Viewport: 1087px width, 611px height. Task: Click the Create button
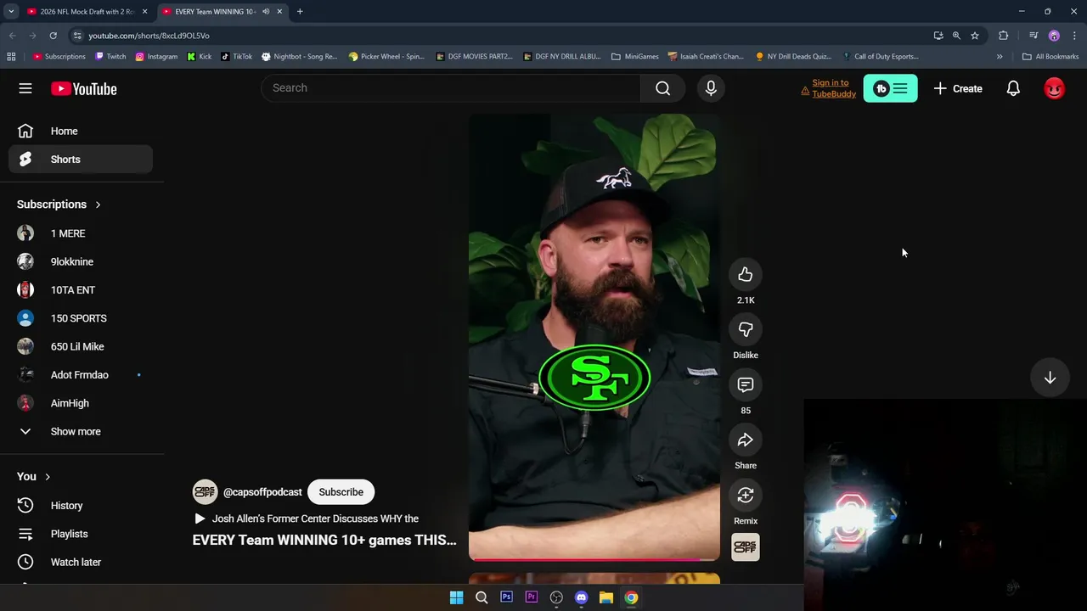(958, 88)
